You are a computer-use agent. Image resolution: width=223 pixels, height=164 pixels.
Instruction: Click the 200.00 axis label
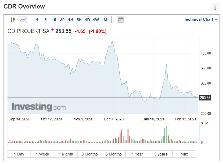pyautogui.click(x=206, y=114)
